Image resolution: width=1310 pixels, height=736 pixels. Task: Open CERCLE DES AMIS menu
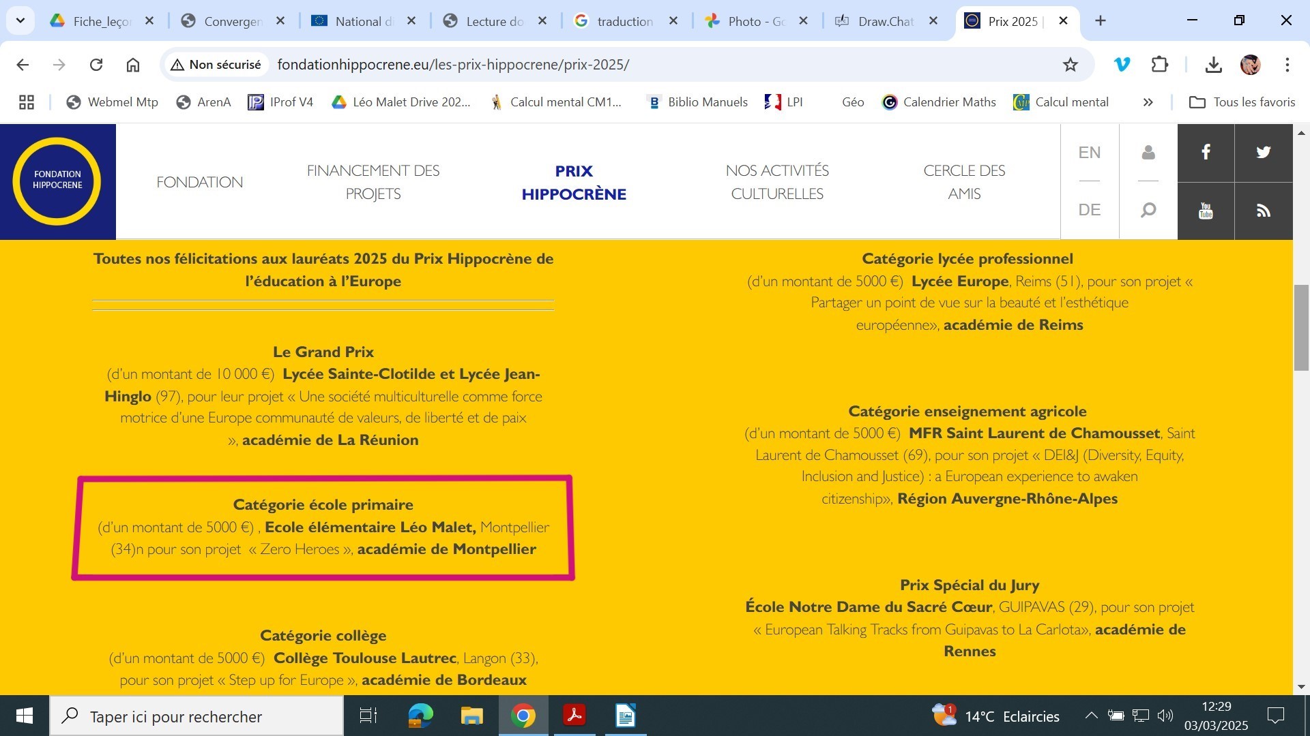964,182
